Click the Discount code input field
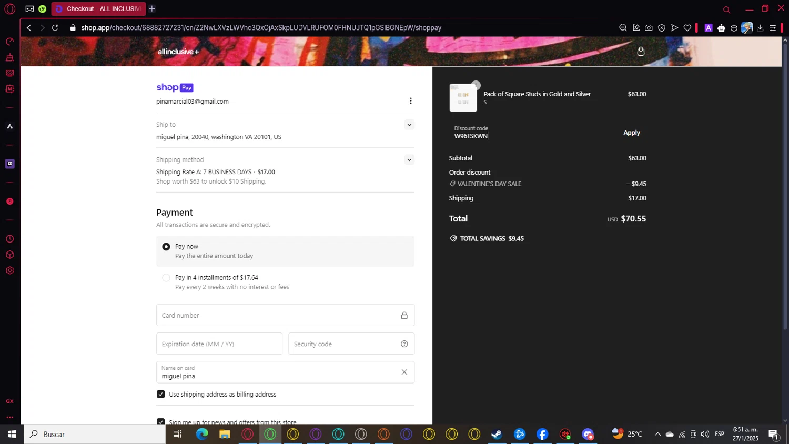 click(531, 133)
